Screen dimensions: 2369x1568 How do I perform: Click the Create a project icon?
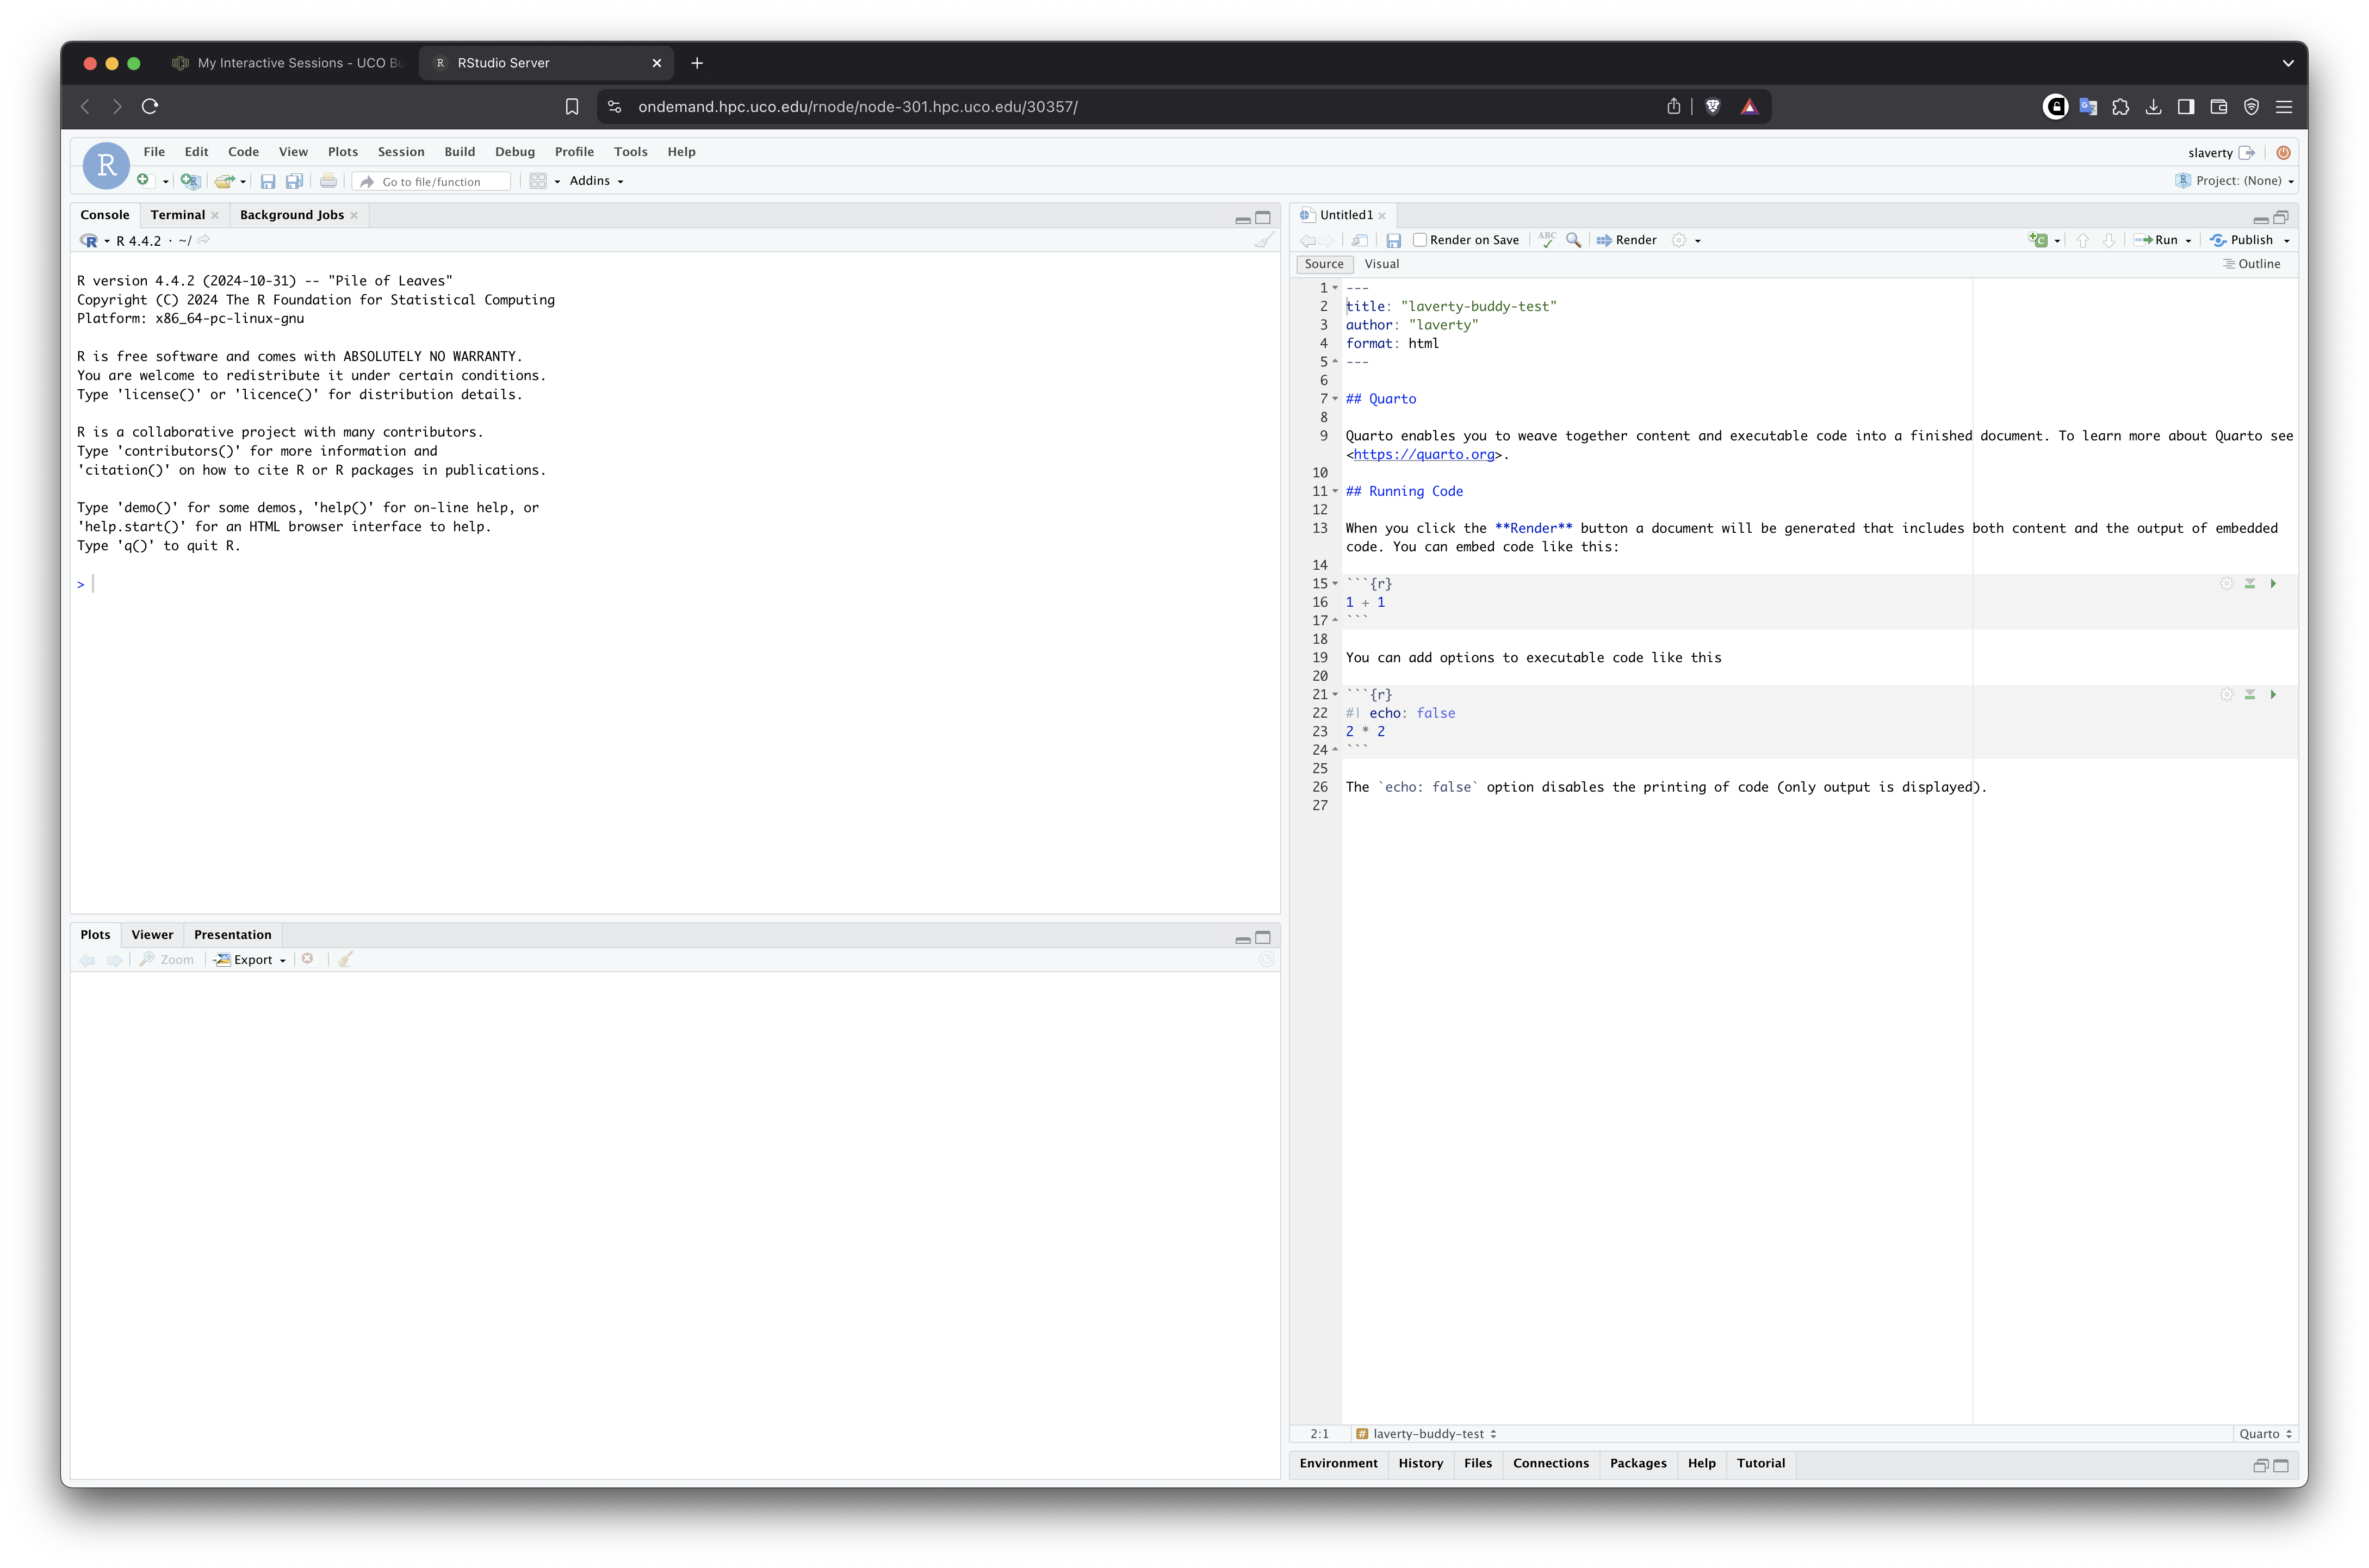click(x=189, y=181)
